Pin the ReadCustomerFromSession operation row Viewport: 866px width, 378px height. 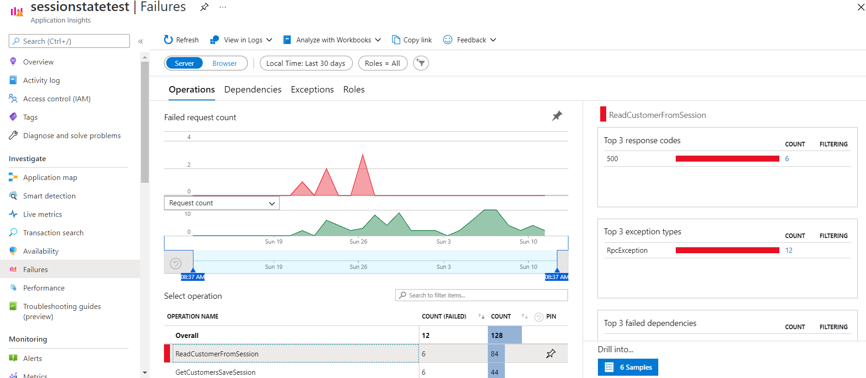tap(550, 354)
